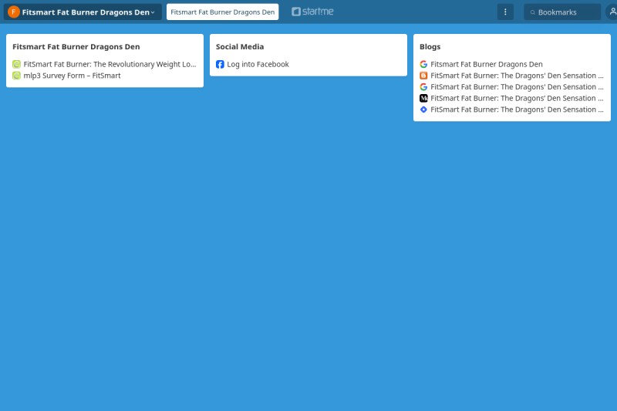Open the Fitsmart Fat Burner Dragons Den page dropdown
This screenshot has height=411, width=617.
(x=83, y=12)
